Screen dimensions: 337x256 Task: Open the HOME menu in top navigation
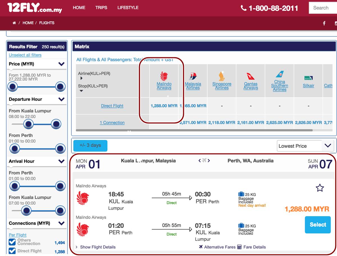point(79,8)
